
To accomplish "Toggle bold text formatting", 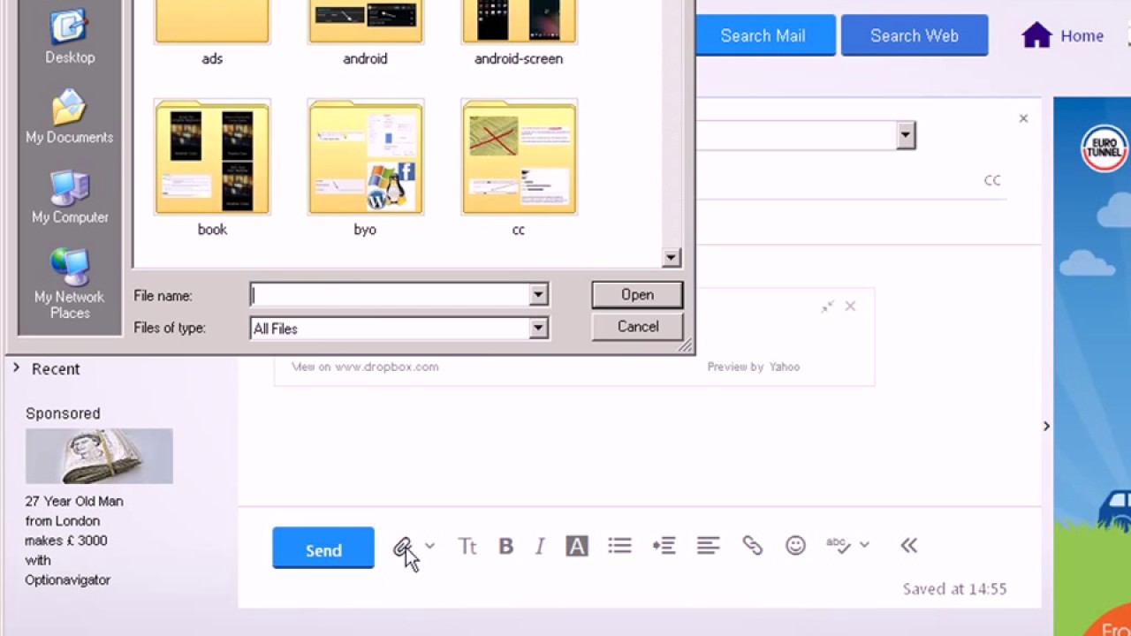I will coord(505,546).
